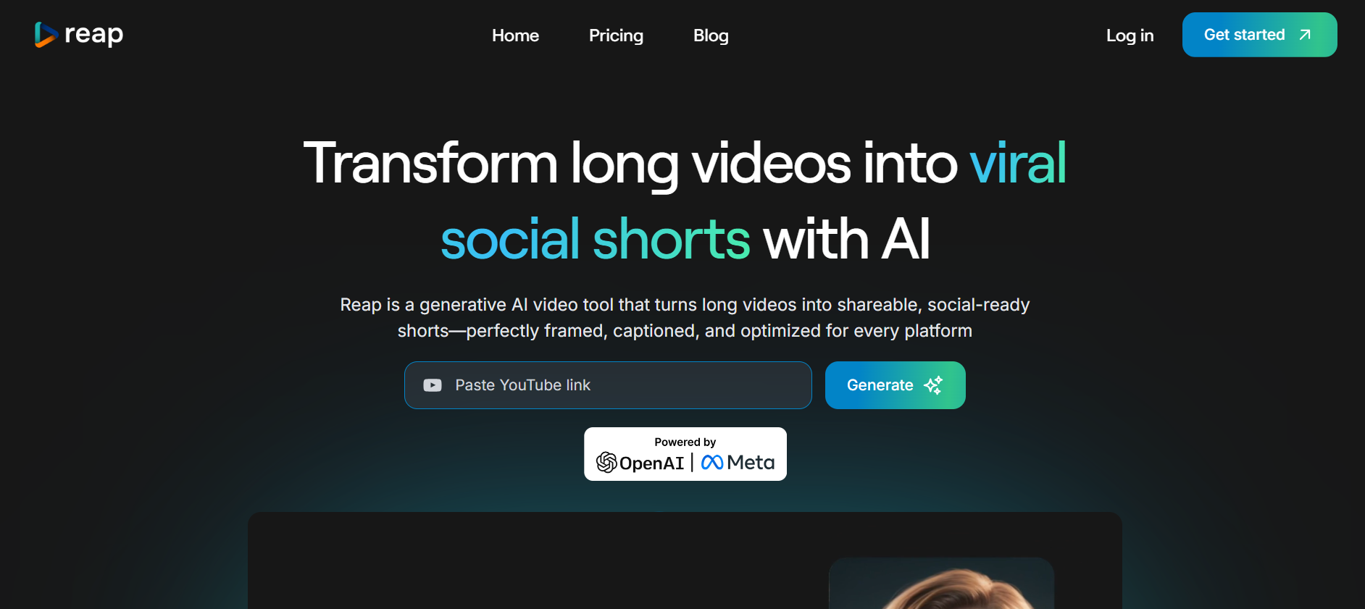
Task: Click the YouTube icon in input field
Action: coord(433,385)
